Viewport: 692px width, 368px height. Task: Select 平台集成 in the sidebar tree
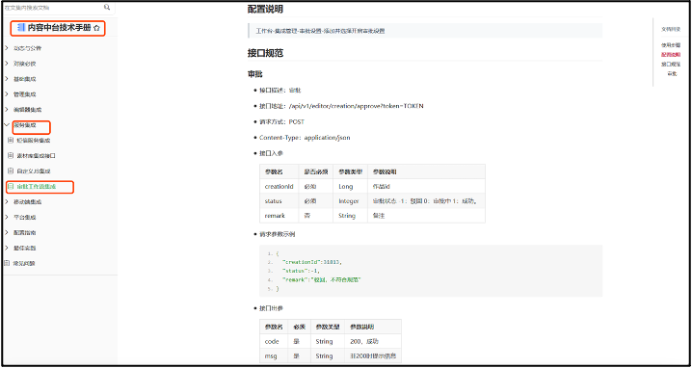point(25,217)
